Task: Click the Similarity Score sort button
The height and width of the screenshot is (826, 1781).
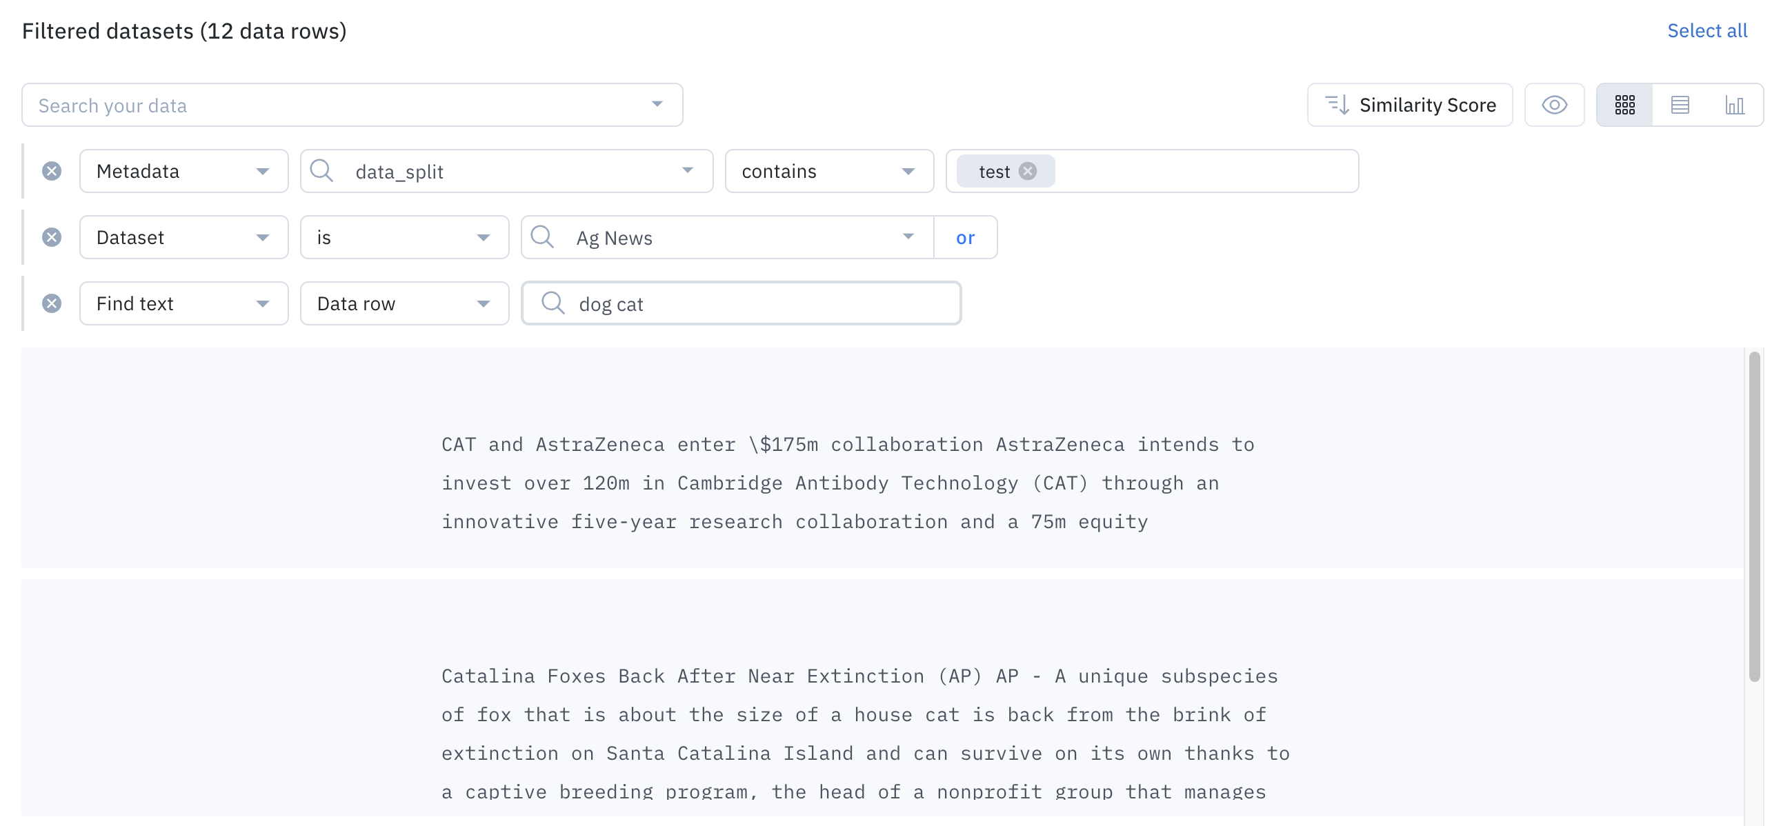Action: (x=1410, y=105)
